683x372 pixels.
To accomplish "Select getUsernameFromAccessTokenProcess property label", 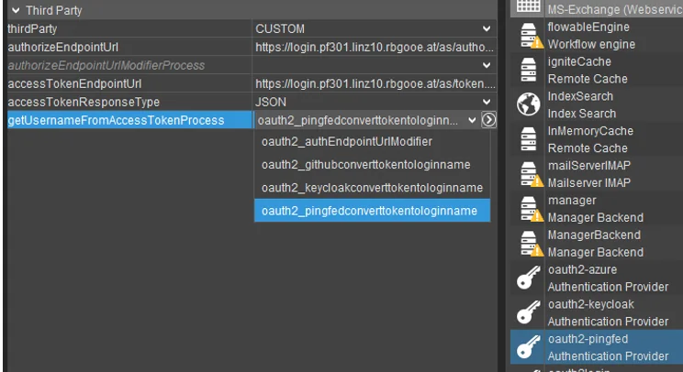I will tap(116, 120).
